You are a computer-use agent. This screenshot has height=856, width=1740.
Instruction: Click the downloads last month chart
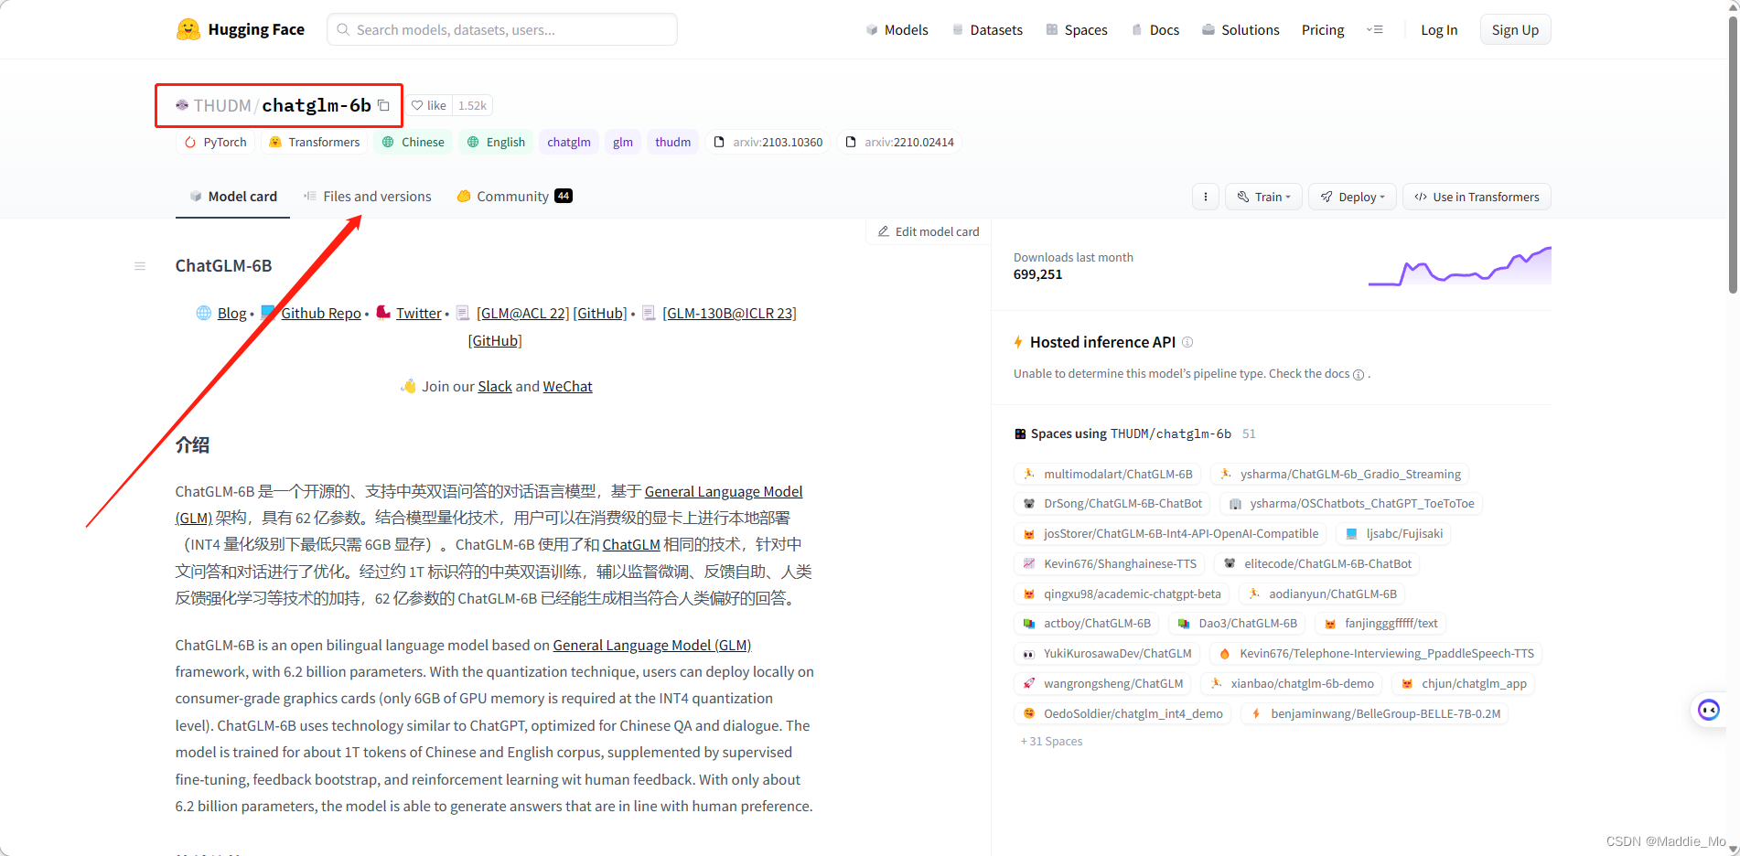point(1459,266)
